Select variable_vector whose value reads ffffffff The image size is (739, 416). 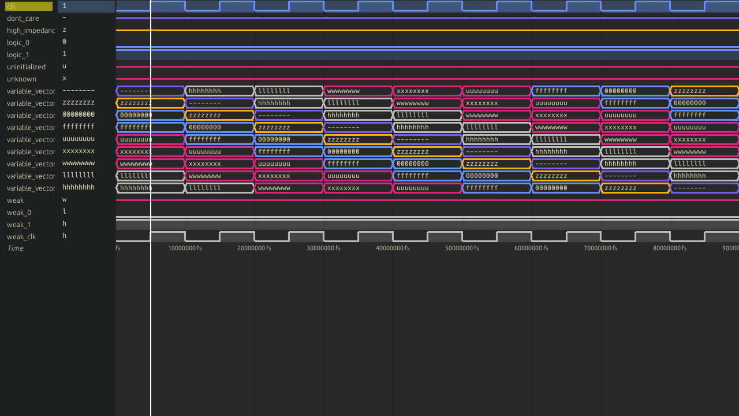pos(31,128)
